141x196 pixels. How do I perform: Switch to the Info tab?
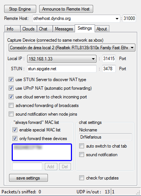click(12, 29)
